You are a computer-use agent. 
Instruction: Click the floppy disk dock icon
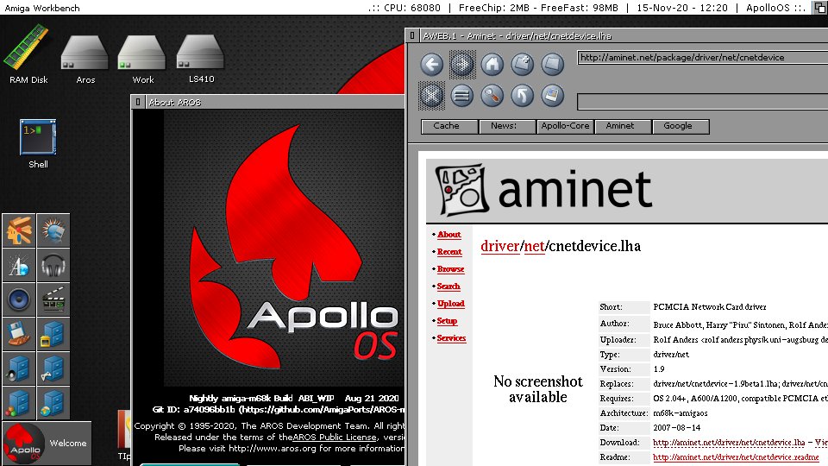click(x=19, y=334)
